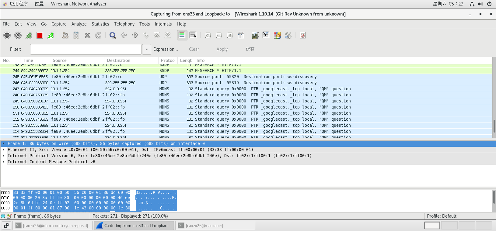Open help lifebuoy icon
The image size is (496, 231).
coord(302,35)
